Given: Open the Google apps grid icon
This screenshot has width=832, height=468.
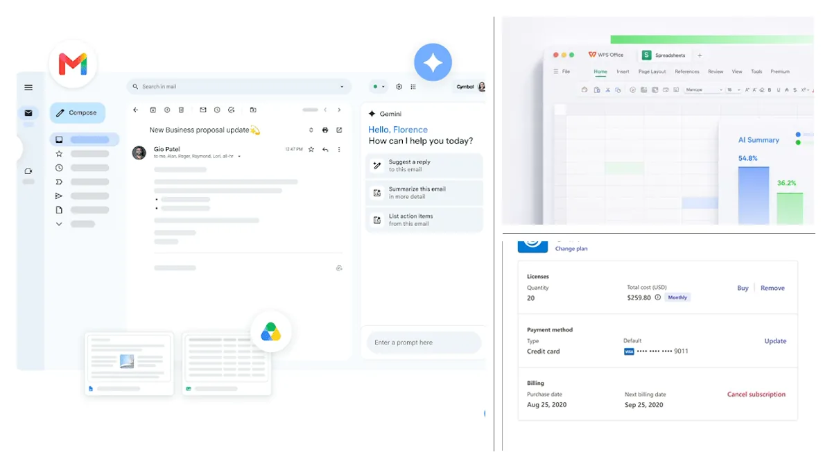Looking at the screenshot, I should click(x=413, y=87).
